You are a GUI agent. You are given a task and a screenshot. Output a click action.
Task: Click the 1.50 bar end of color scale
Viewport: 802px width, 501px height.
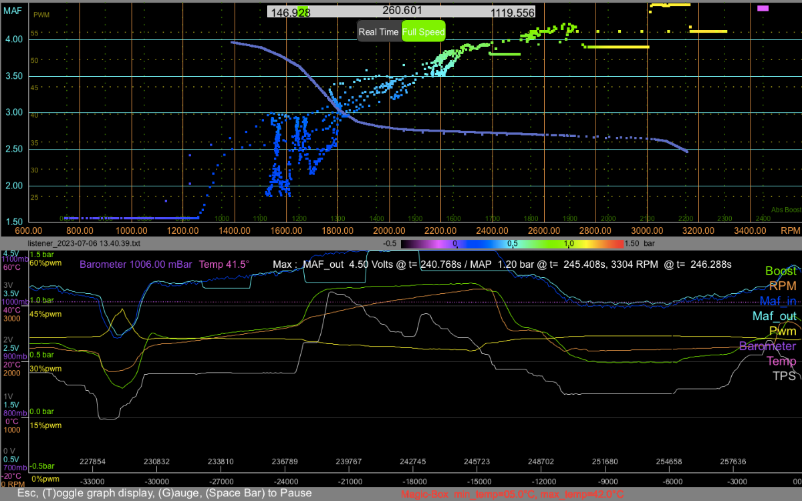tap(641, 244)
